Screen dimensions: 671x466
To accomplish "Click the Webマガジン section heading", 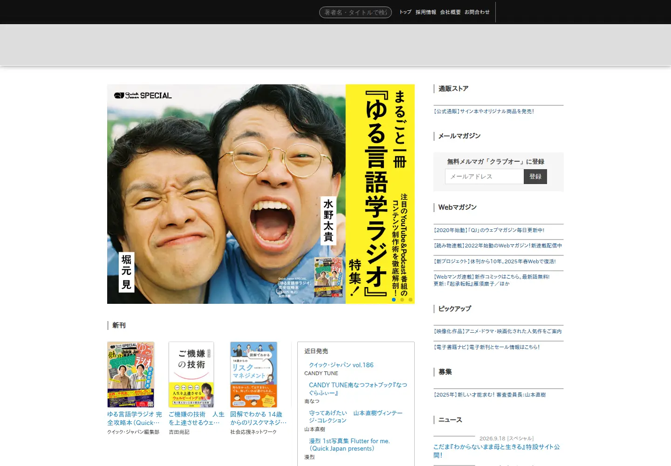I will pos(457,207).
